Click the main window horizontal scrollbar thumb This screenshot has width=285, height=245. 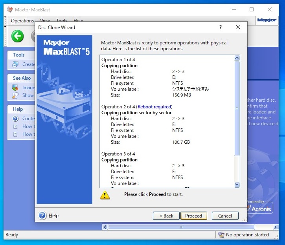pyautogui.click(x=181, y=227)
